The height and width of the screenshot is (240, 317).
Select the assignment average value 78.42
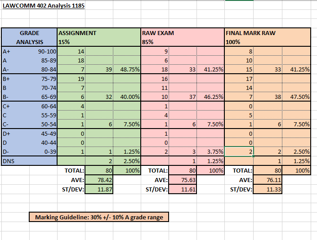click(99, 180)
